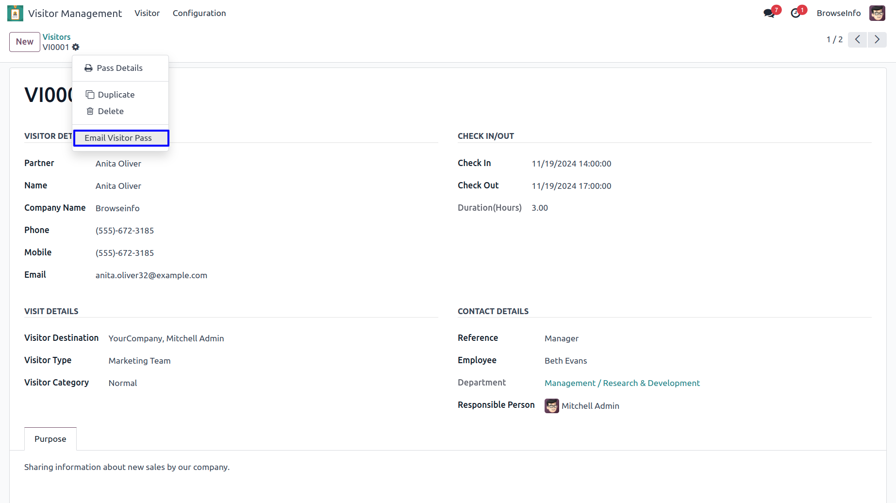Open the Configuration menu

(x=199, y=13)
